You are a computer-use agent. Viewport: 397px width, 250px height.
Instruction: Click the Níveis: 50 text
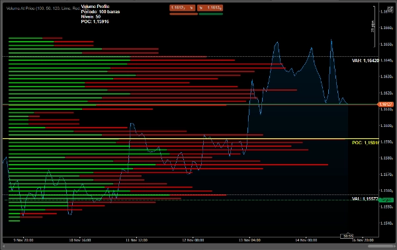(x=91, y=17)
